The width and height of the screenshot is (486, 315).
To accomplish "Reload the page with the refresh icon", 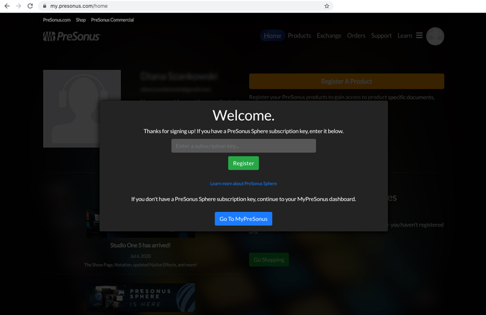I will click(30, 6).
